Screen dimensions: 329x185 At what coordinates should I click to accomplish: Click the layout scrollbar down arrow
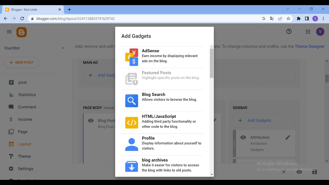tap(327, 161)
